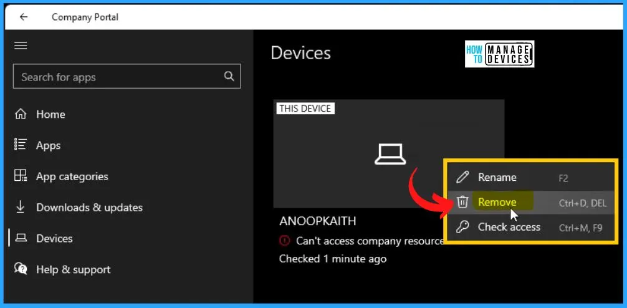This screenshot has width=627, height=308.
Task: Click the THIS DEVICE label
Action: click(x=305, y=108)
